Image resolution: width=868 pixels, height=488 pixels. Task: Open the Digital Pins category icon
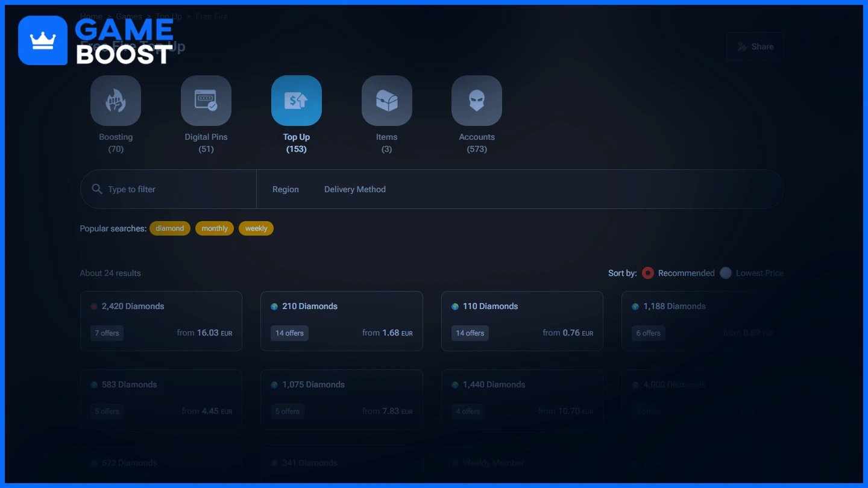tap(206, 101)
